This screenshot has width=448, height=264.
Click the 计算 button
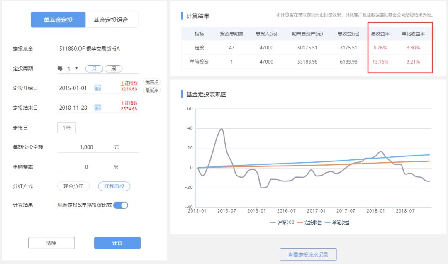(117, 243)
